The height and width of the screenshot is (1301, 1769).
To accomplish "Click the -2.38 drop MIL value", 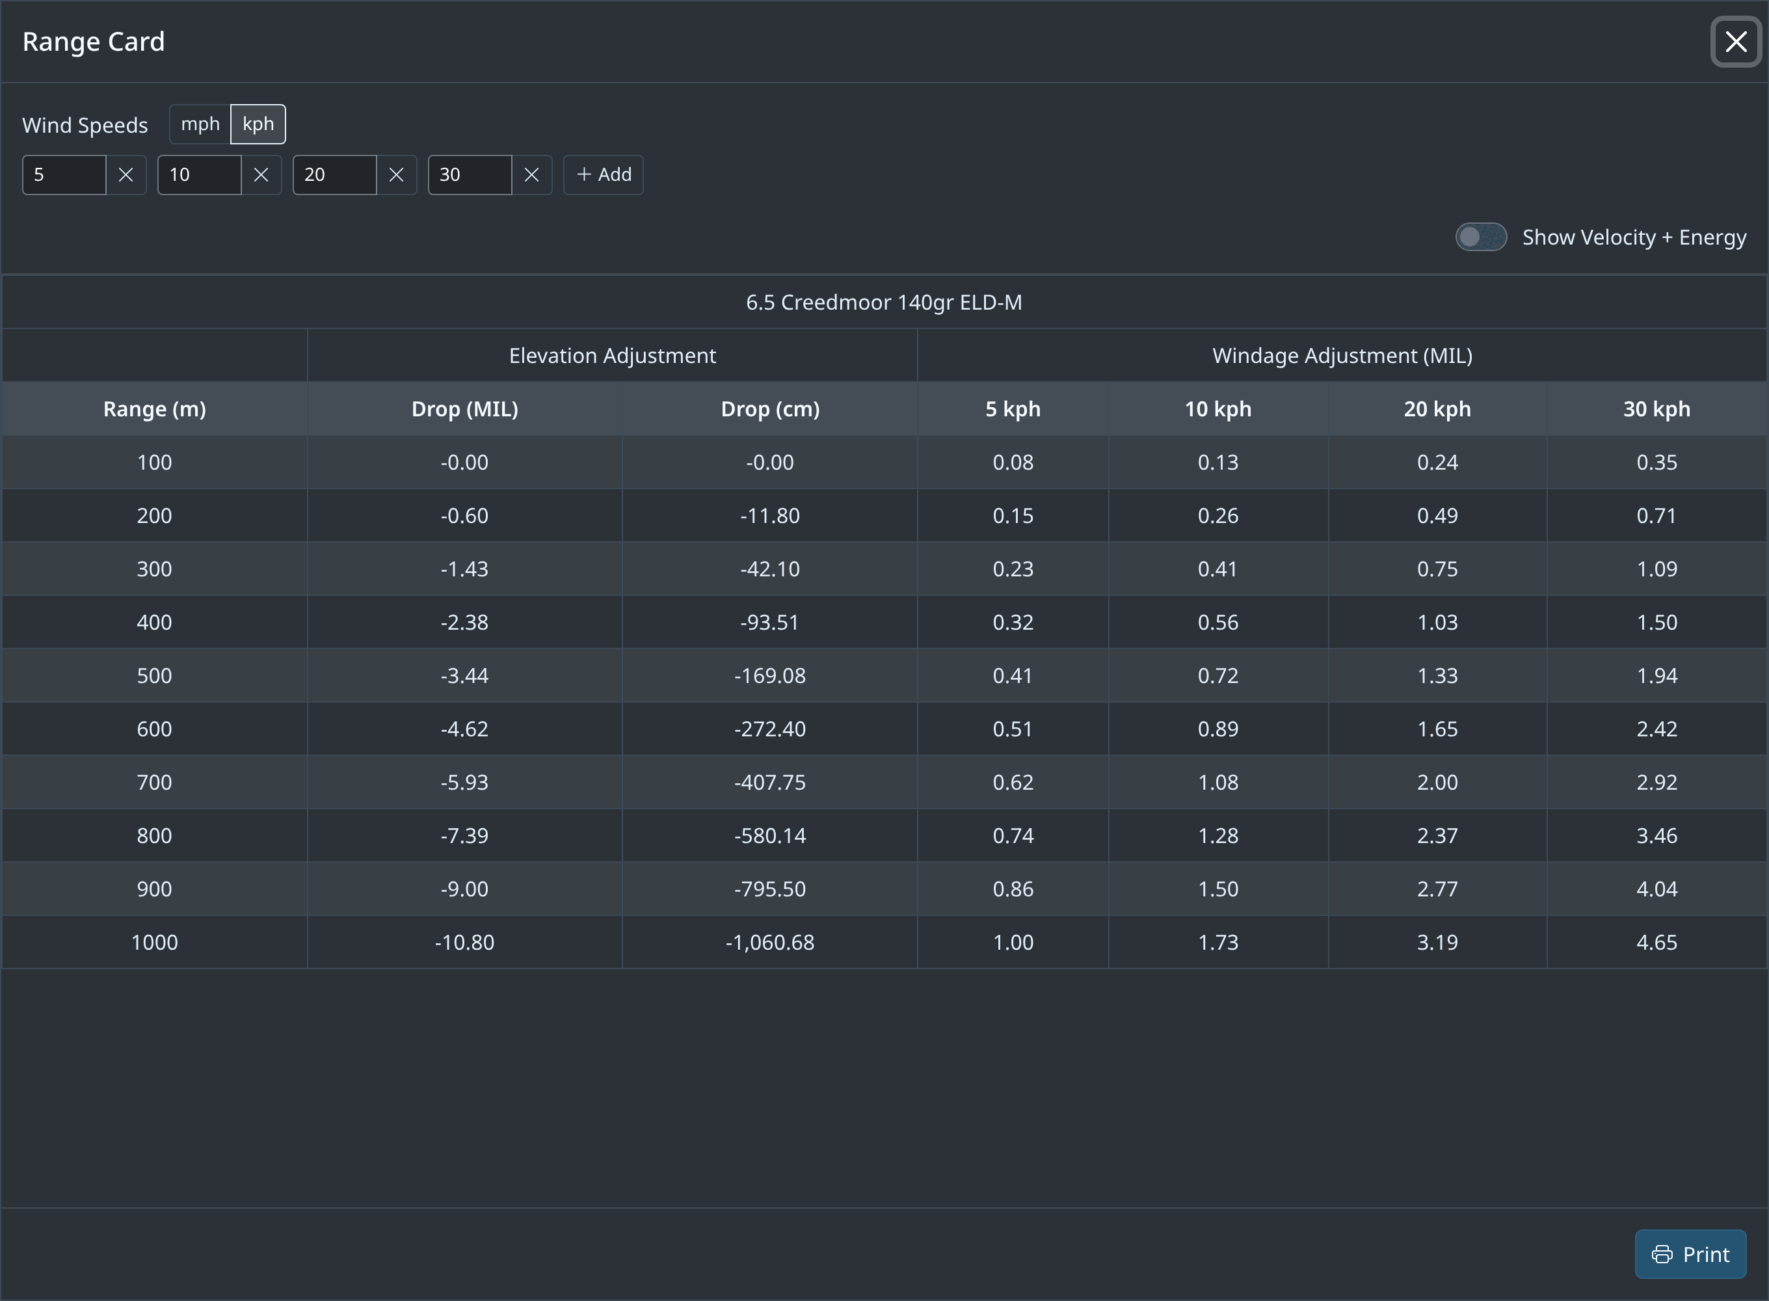I will (464, 622).
